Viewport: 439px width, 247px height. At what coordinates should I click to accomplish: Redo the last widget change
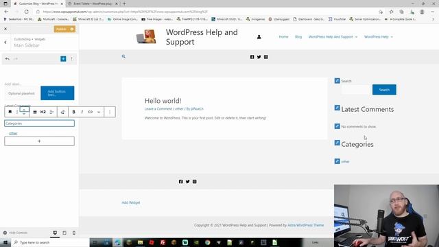(16, 59)
